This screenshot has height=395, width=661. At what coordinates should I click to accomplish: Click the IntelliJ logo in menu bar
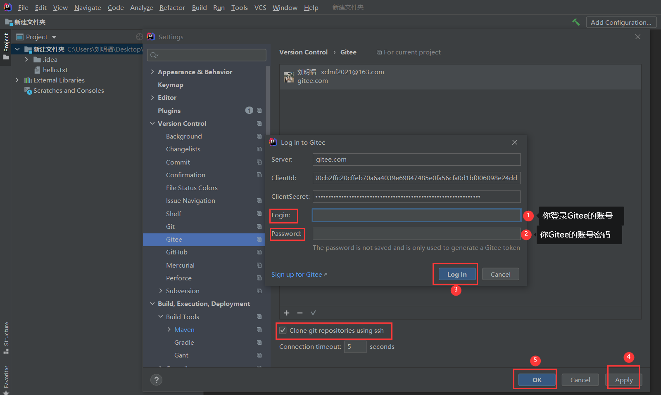click(x=8, y=7)
